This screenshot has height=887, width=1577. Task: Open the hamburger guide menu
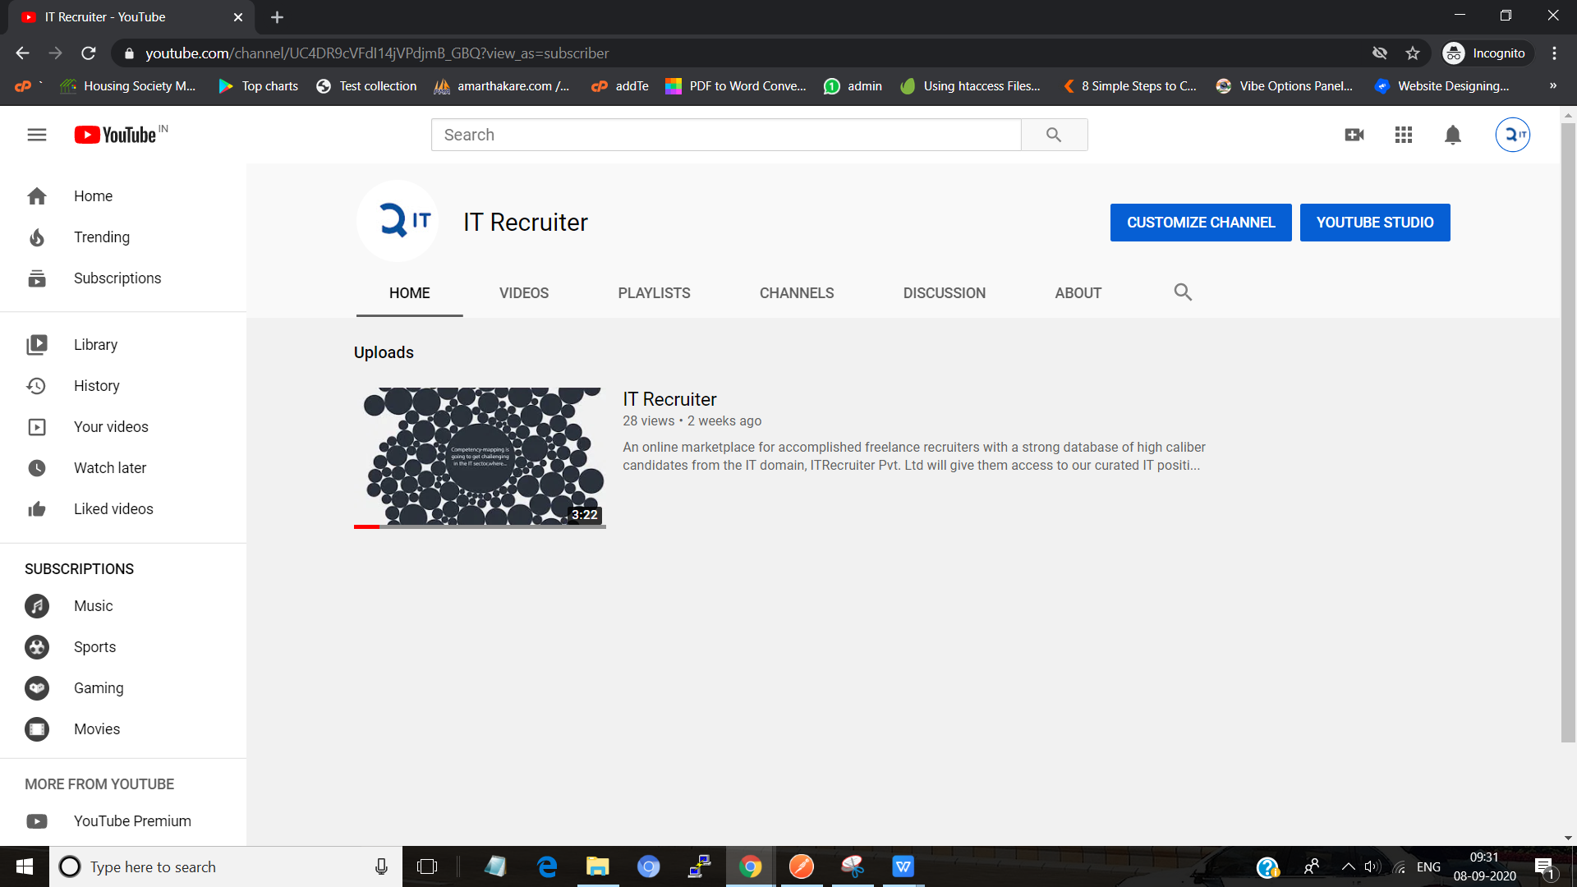(x=37, y=135)
